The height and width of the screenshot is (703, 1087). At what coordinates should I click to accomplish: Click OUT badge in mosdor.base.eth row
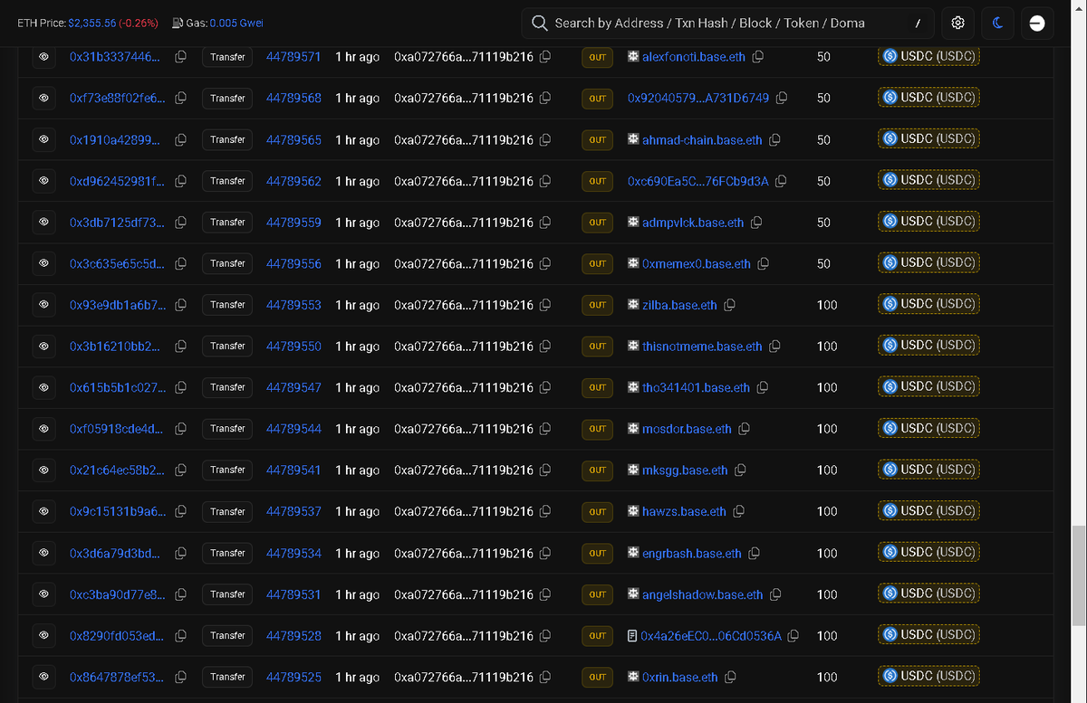point(597,429)
